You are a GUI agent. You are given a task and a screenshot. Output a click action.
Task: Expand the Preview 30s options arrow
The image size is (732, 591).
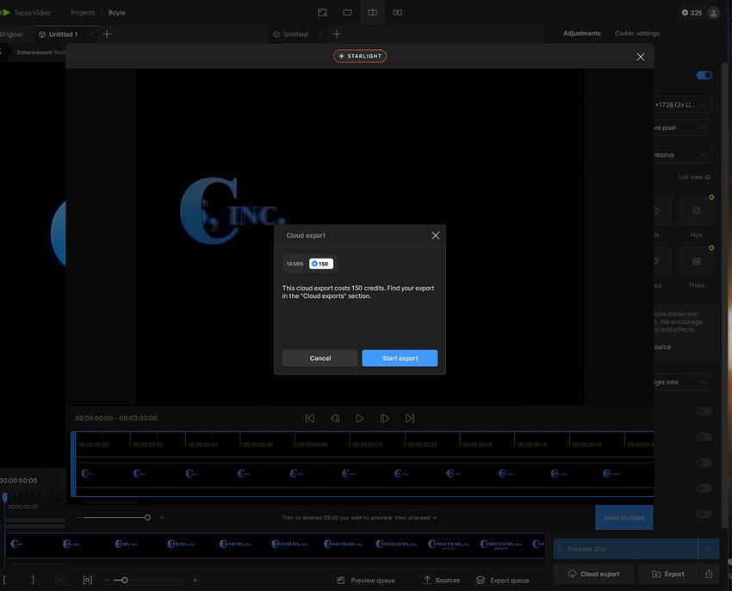708,549
